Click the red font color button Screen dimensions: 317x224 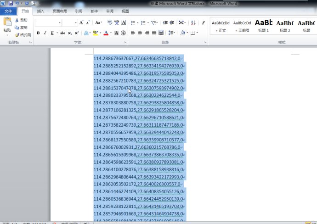(x=106, y=33)
